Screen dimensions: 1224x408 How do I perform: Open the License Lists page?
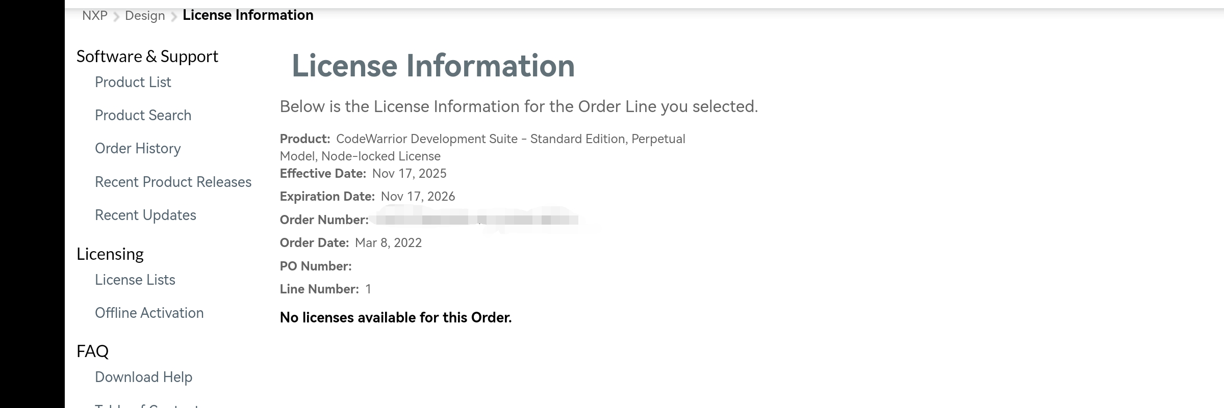tap(135, 280)
